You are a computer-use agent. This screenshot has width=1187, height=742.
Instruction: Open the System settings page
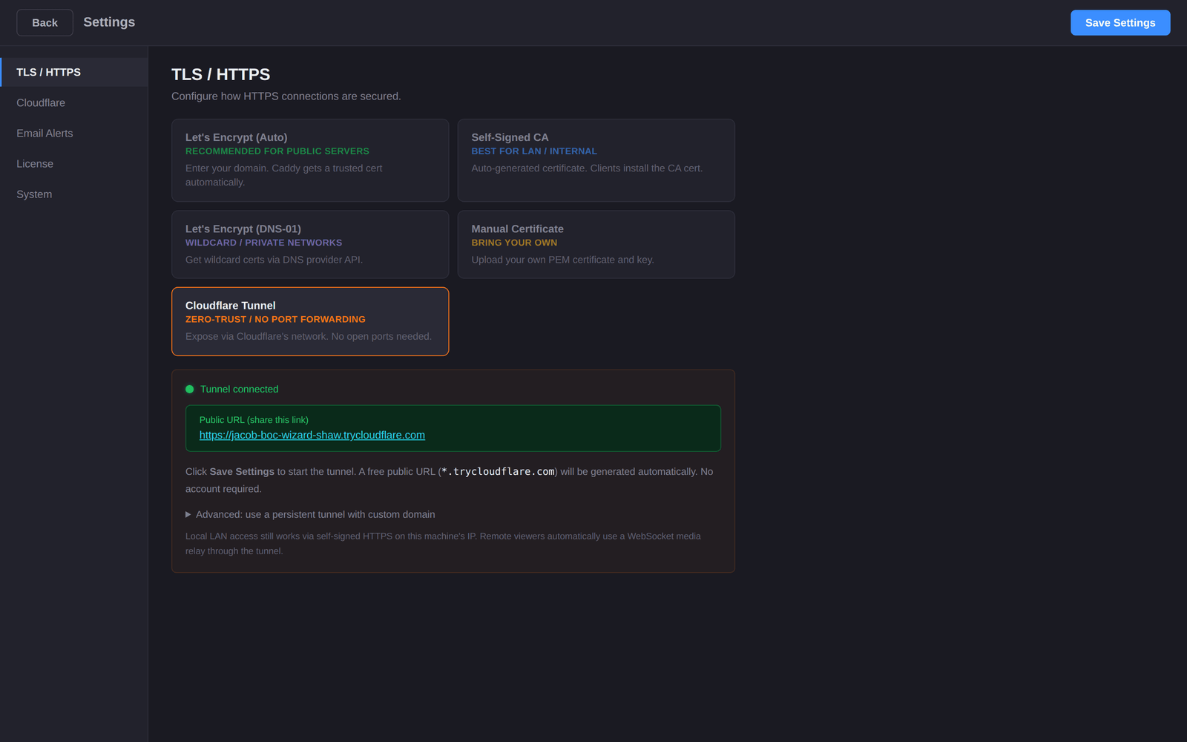click(x=34, y=194)
